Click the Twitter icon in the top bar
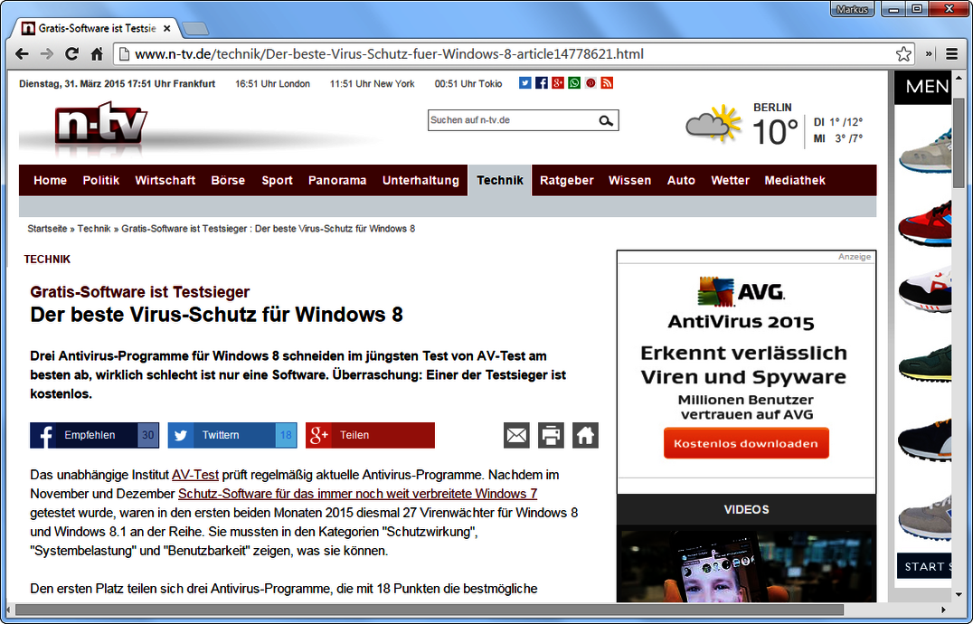 [x=525, y=82]
